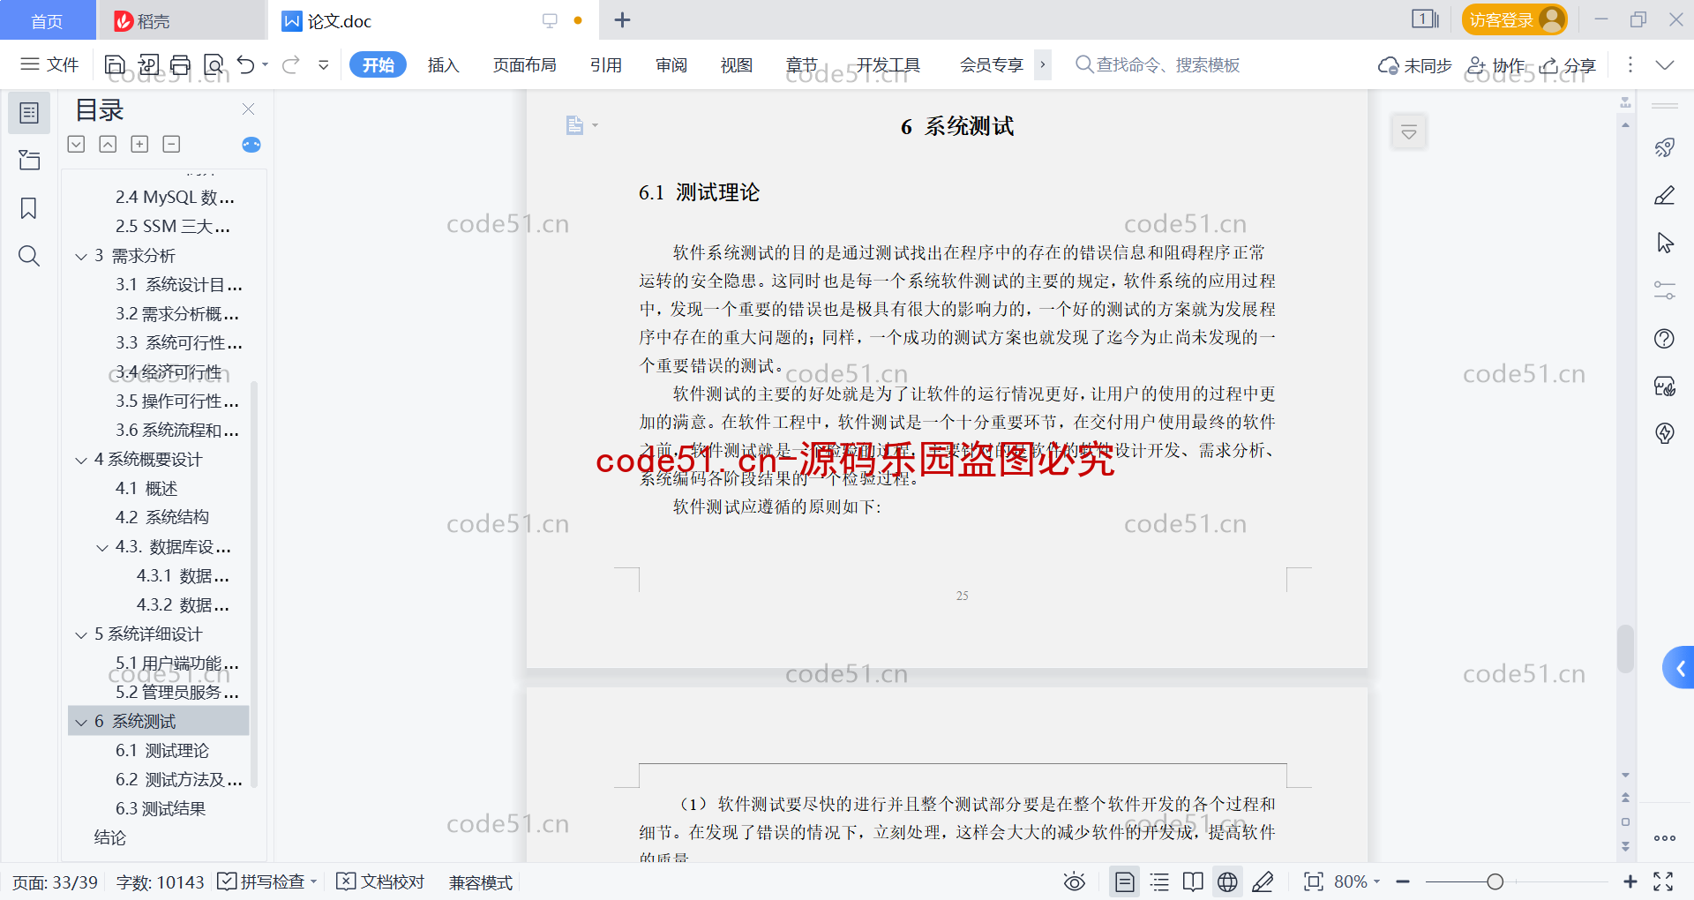Image resolution: width=1694 pixels, height=900 pixels.
Task: Click the export to PDF icon
Action: click(148, 64)
